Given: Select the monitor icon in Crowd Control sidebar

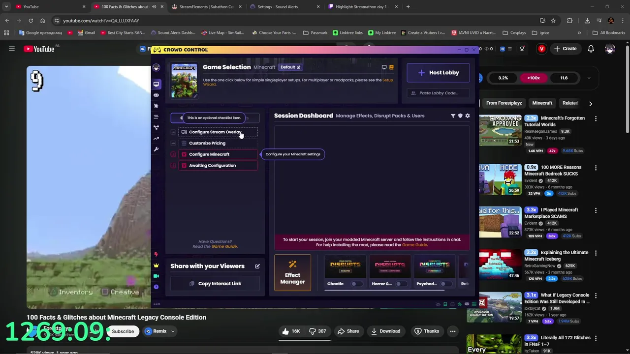Looking at the screenshot, I should pos(156,84).
